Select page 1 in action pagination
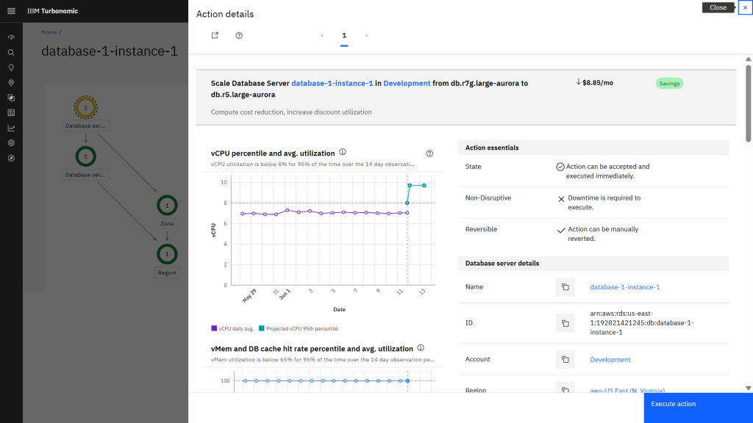Viewport: 753px width, 423px height. tap(344, 36)
